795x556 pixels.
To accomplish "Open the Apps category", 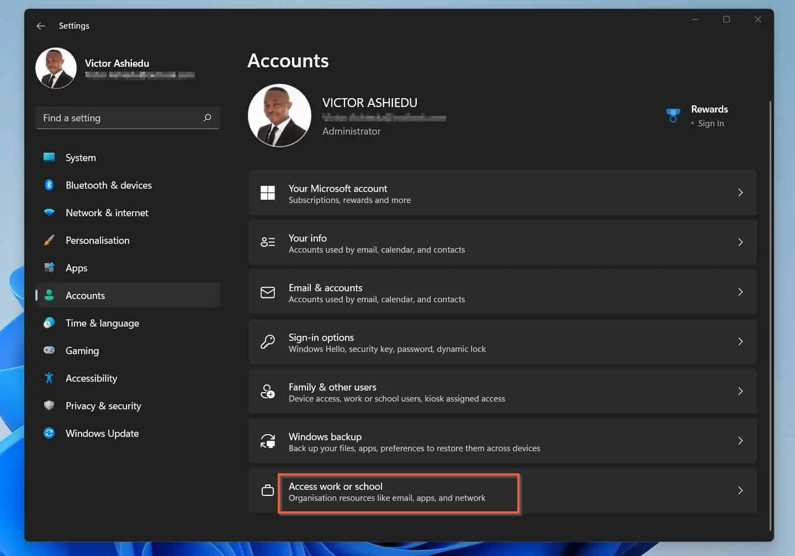I will [128, 268].
